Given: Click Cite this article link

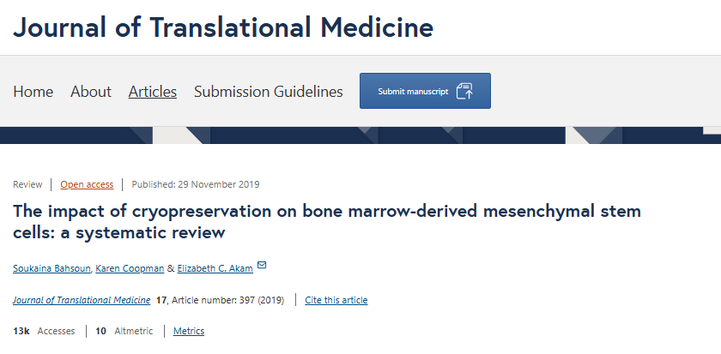Looking at the screenshot, I should tap(336, 300).
